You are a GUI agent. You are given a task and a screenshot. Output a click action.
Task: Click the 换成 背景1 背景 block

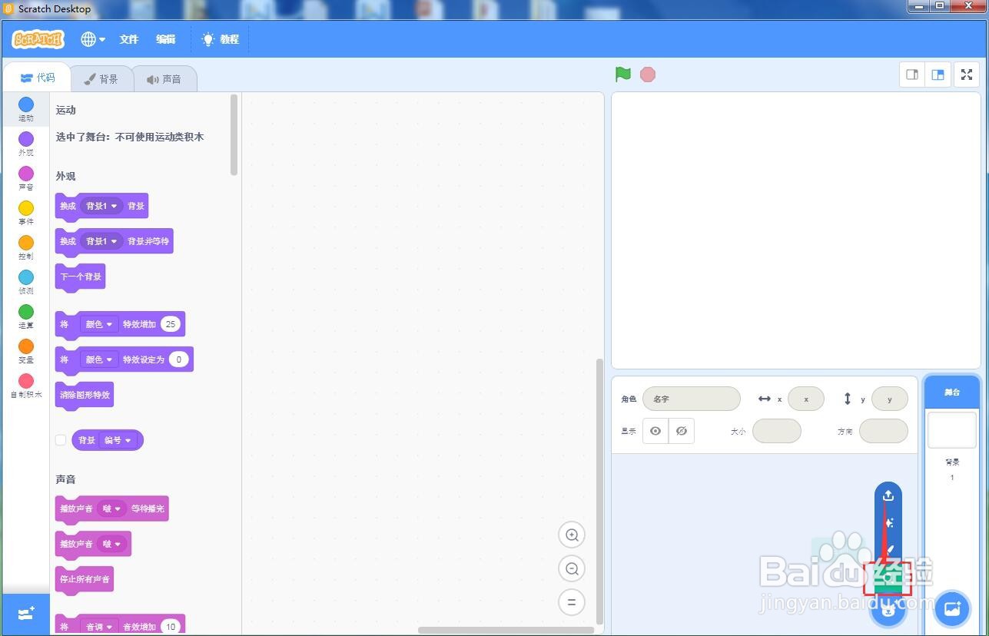click(x=101, y=207)
